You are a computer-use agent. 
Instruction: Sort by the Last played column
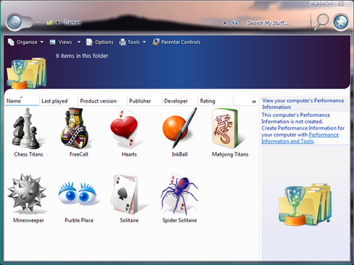point(59,101)
